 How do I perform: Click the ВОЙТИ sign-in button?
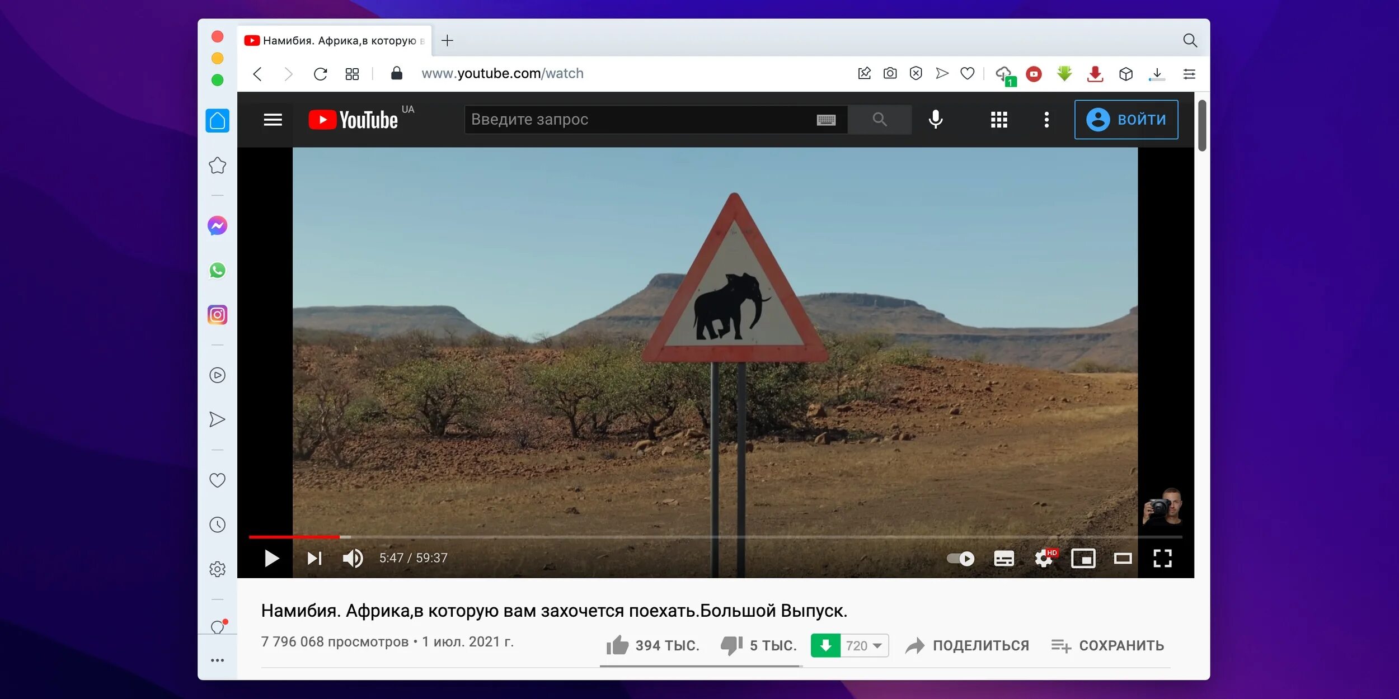pyautogui.click(x=1126, y=119)
